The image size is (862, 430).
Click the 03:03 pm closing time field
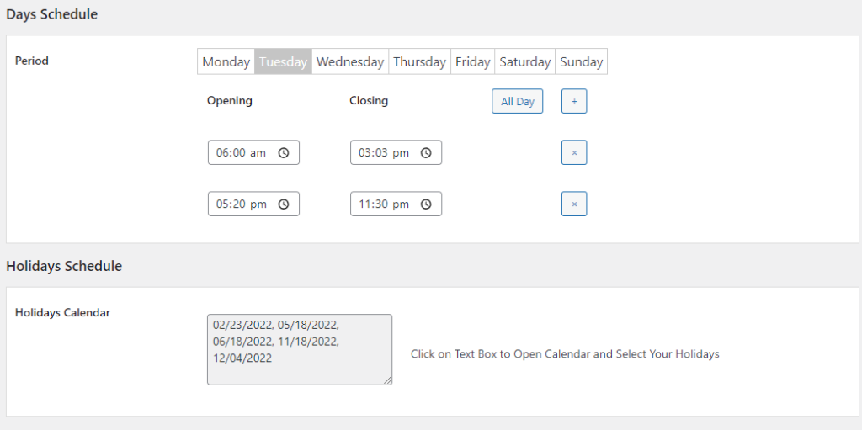(396, 152)
